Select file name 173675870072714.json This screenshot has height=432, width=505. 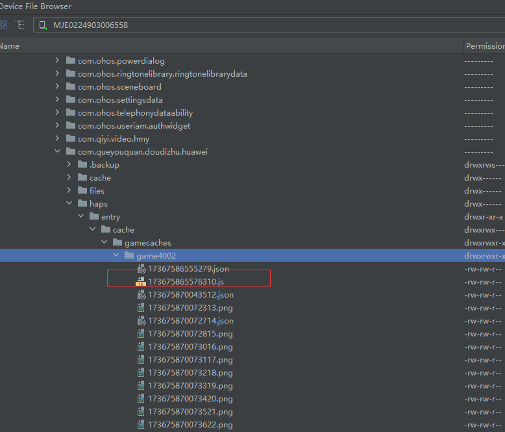pos(191,321)
